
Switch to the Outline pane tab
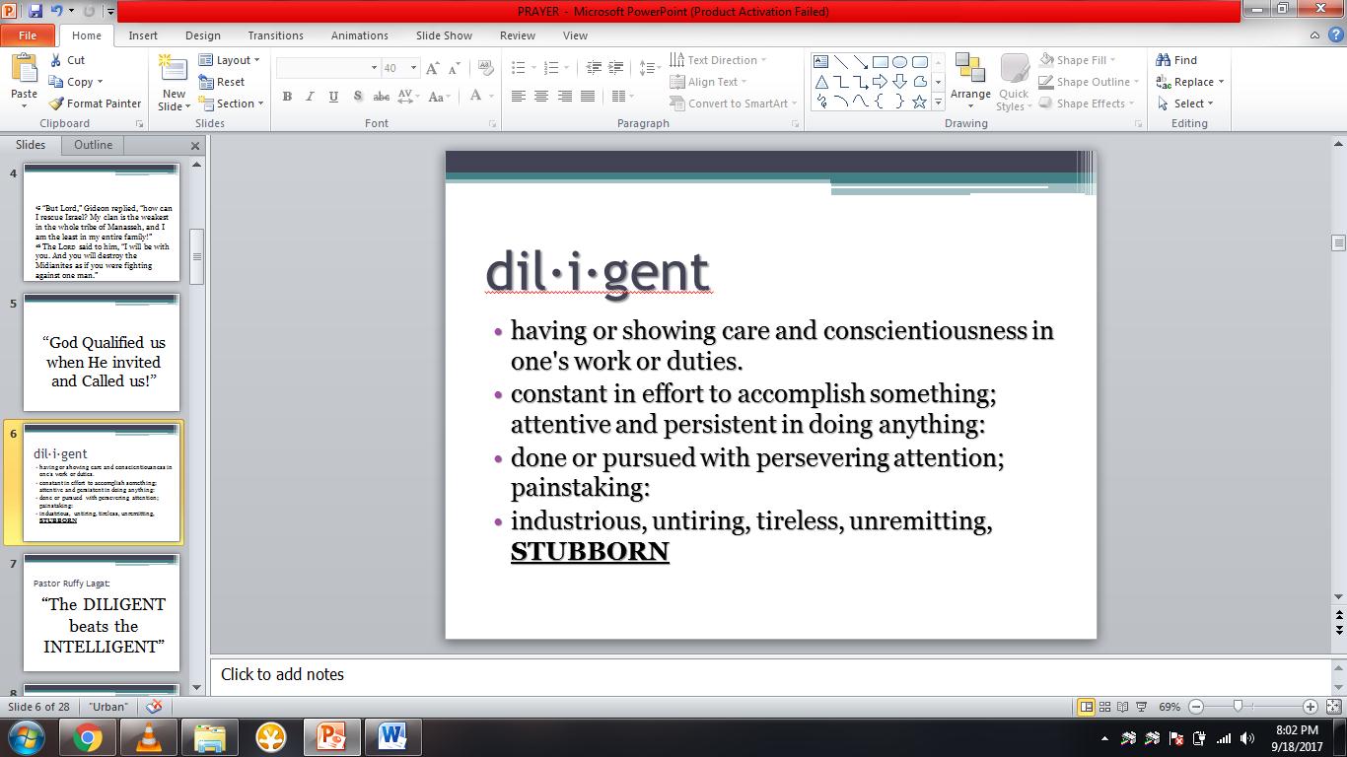pyautogui.click(x=93, y=145)
